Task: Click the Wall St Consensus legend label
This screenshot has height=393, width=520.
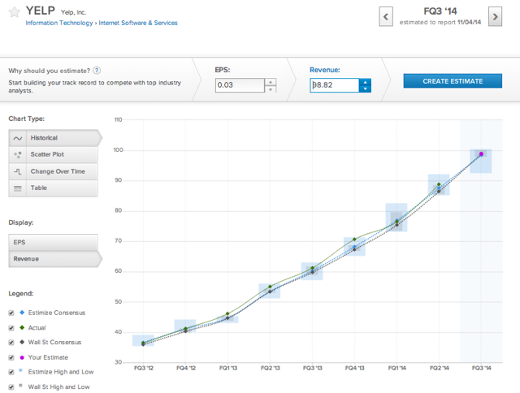Action: click(x=54, y=343)
